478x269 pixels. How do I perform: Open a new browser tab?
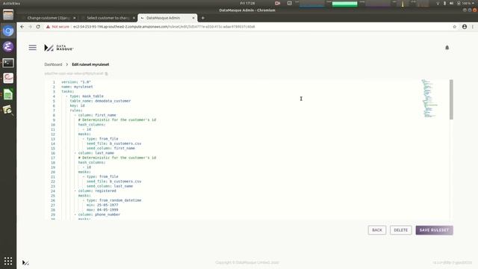click(203, 18)
